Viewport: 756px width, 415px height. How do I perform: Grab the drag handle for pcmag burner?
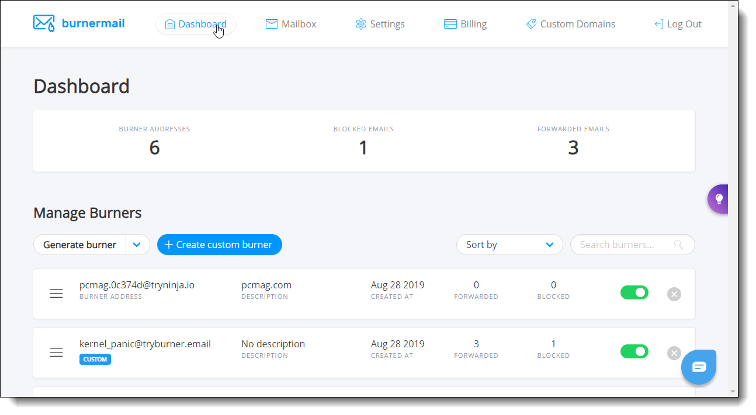[x=56, y=294]
